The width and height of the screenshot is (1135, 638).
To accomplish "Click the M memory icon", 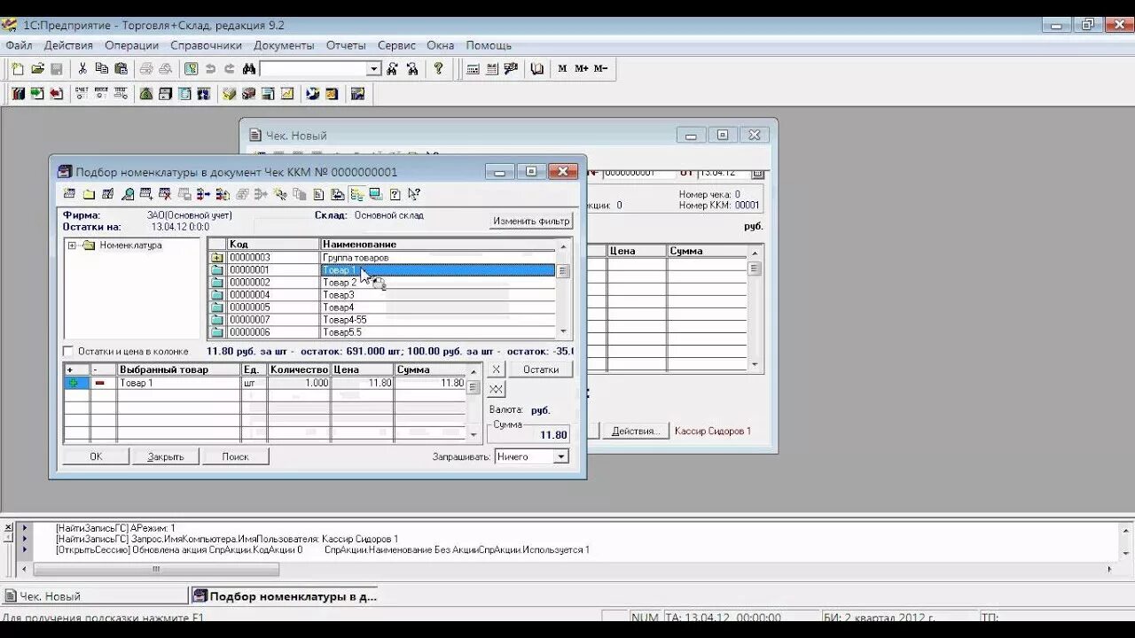I will (x=562, y=69).
